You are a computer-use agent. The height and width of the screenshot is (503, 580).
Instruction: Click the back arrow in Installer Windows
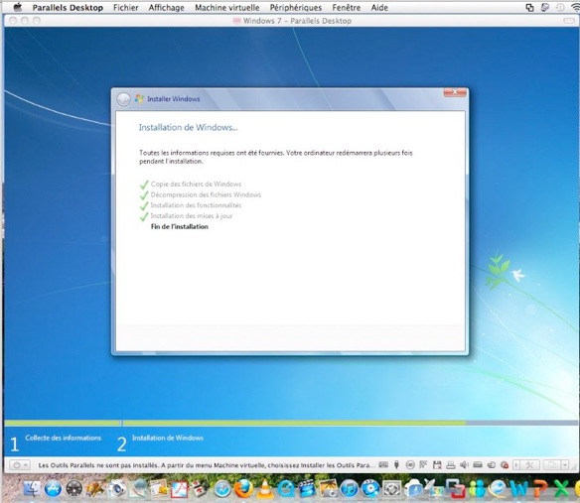123,99
